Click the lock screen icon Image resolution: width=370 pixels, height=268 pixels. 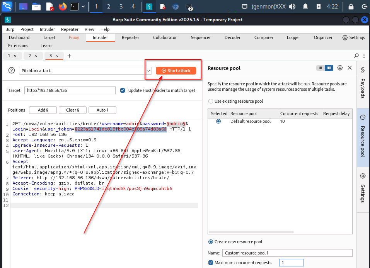(x=351, y=6)
